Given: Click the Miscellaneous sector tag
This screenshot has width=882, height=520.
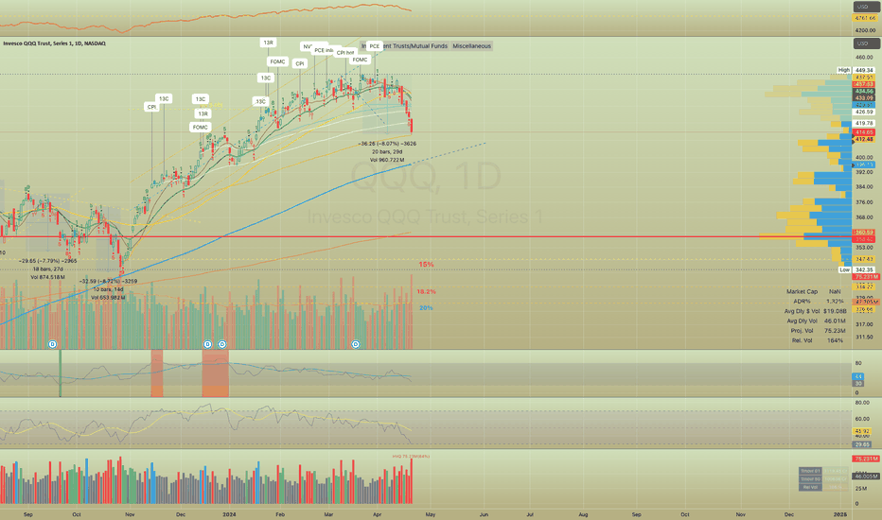Looking at the screenshot, I should (x=472, y=46).
